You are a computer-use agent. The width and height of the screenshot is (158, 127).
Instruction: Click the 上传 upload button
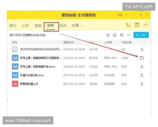141,35
